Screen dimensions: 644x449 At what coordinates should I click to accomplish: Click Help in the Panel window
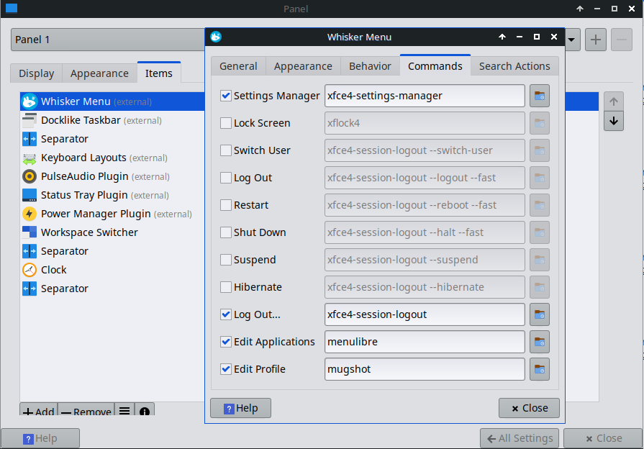(40, 439)
